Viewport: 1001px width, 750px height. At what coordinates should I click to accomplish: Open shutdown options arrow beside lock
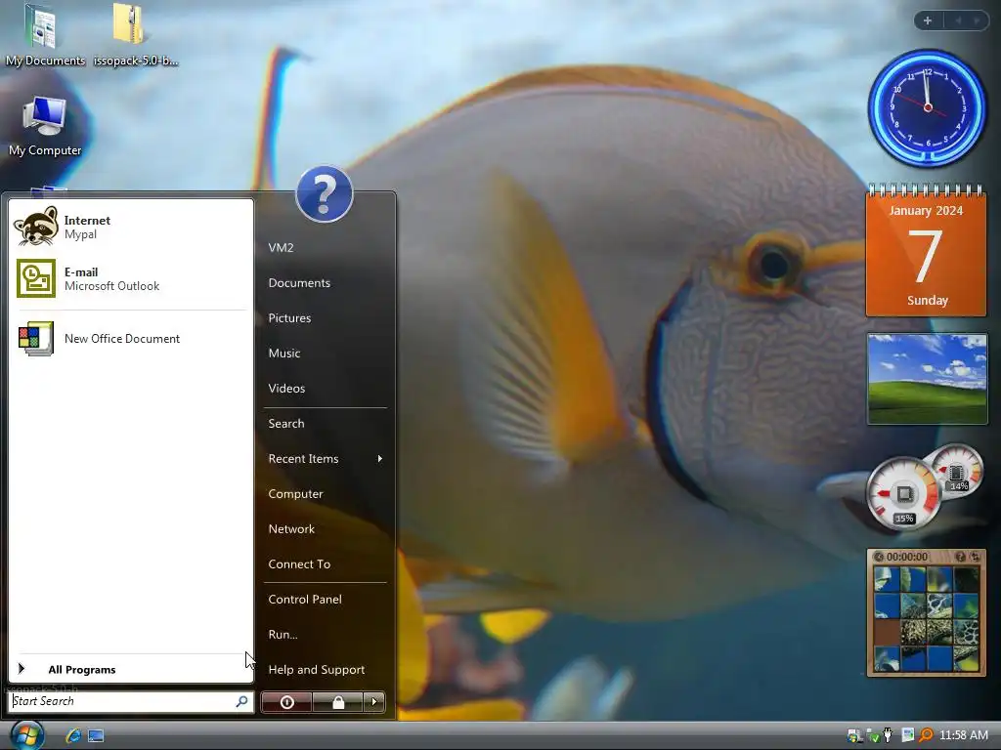coord(374,702)
